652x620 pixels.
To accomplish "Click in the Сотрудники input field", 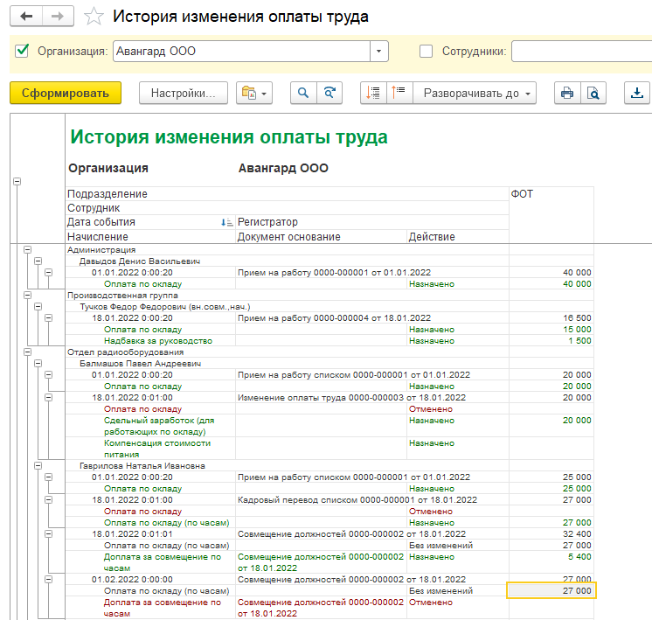I will 581,52.
